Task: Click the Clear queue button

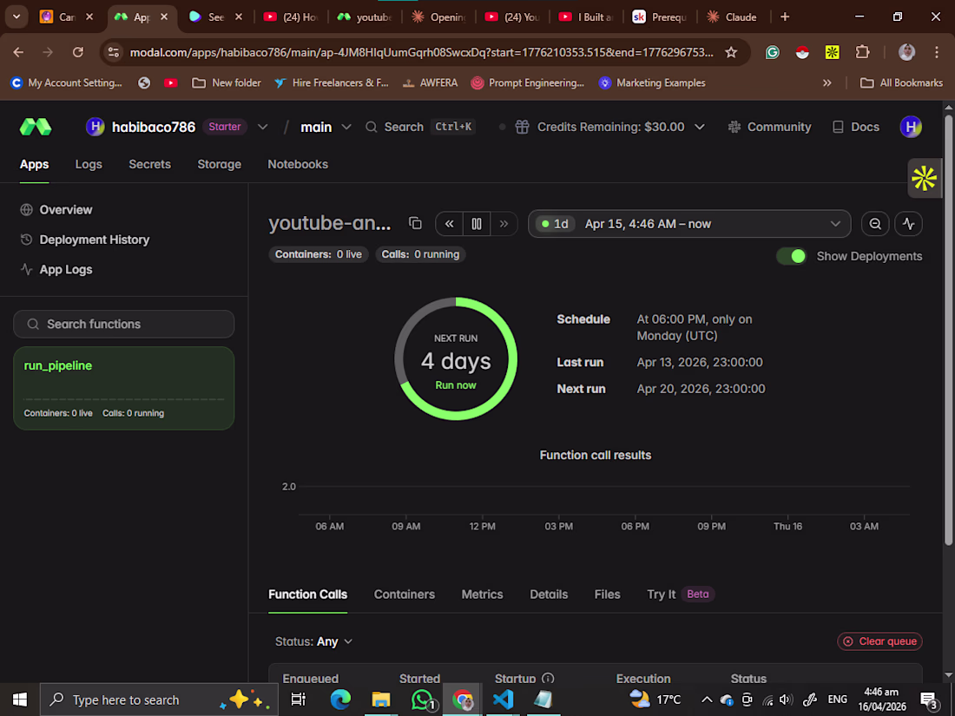Action: click(880, 641)
